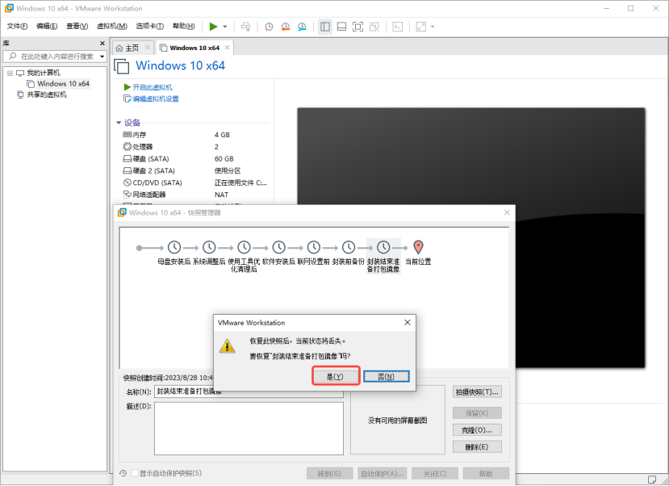This screenshot has height=486, width=669.
Task: Click the 硬盘 (SATA) 60 GB device row
Action: [x=194, y=159]
